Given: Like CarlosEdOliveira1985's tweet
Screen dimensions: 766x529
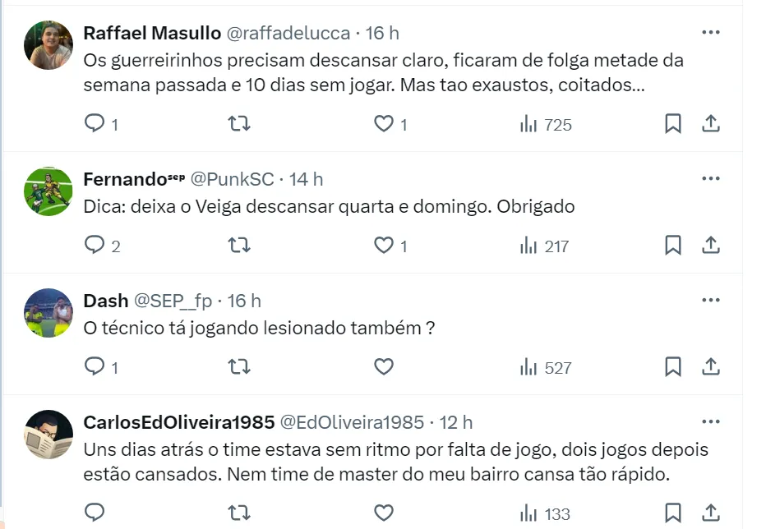Looking at the screenshot, I should click(x=384, y=513).
